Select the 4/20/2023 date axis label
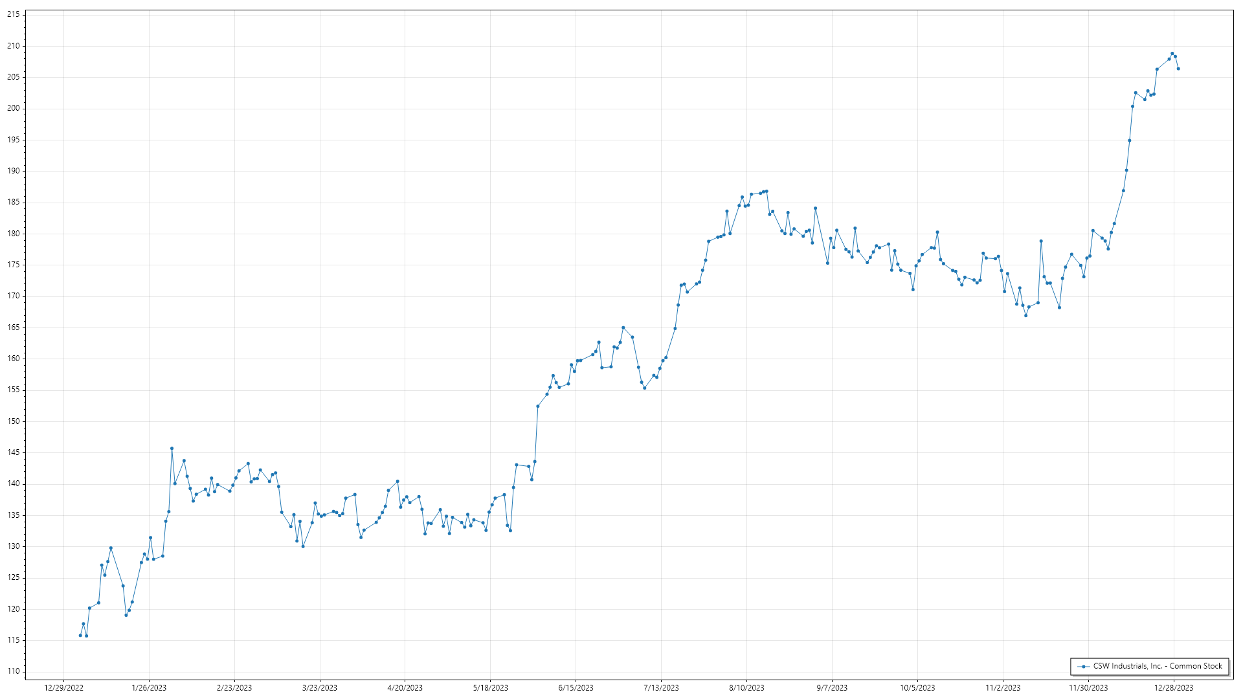Image resolution: width=1243 pixels, height=699 pixels. click(x=405, y=688)
